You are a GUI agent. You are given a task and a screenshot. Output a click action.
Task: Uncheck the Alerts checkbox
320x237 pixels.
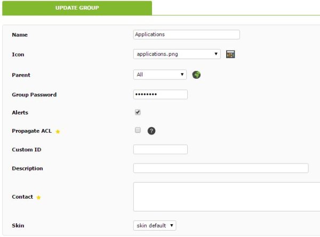click(138, 112)
